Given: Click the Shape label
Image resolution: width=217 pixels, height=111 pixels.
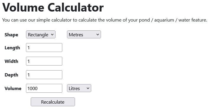Looking at the screenshot, I should click(x=11, y=35).
